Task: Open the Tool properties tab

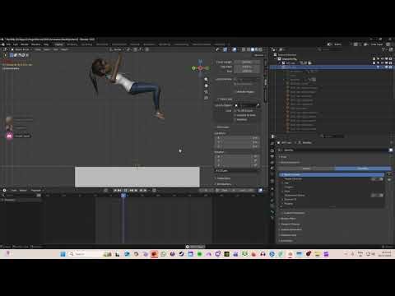Action: pos(272,143)
